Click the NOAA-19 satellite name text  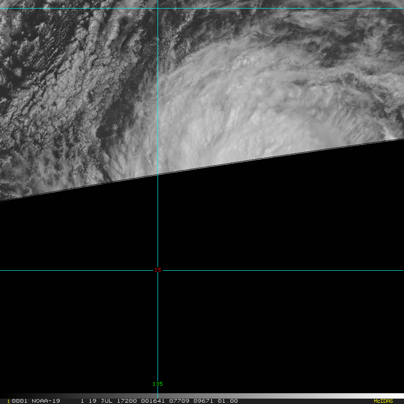[46, 401]
